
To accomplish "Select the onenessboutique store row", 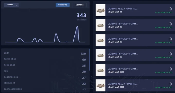I will pos(45,89).
